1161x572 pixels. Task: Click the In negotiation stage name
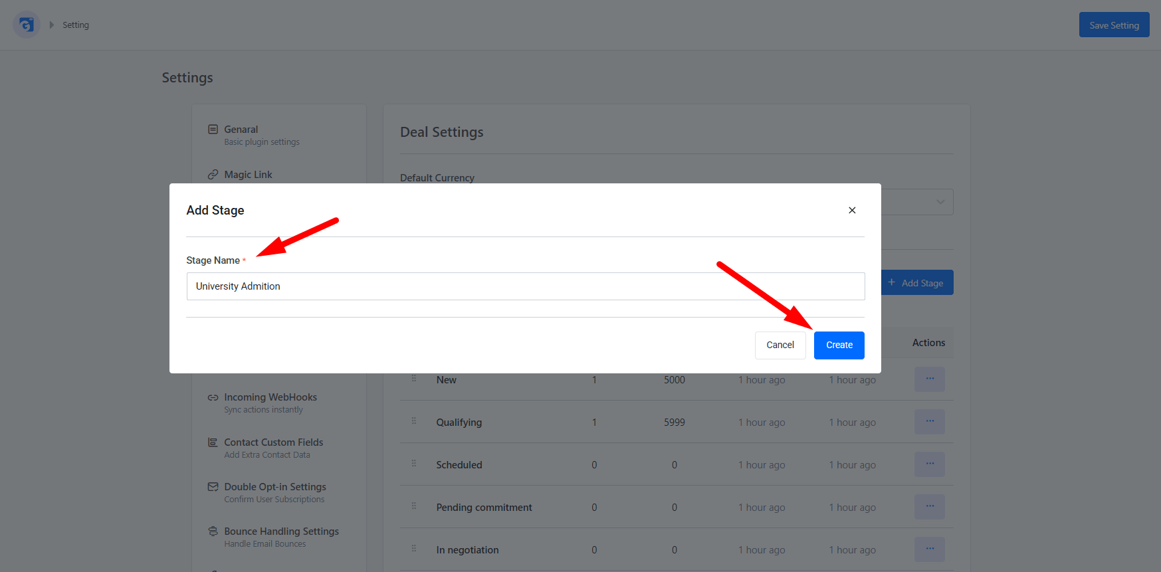(x=467, y=550)
